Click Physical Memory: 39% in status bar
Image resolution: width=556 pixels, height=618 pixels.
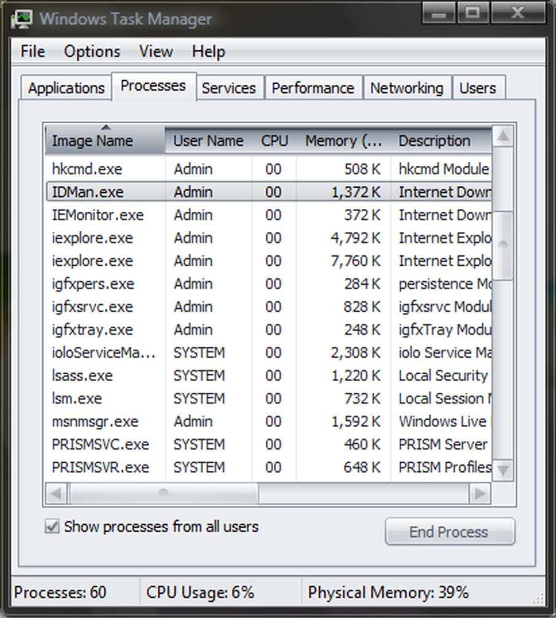pos(388,592)
